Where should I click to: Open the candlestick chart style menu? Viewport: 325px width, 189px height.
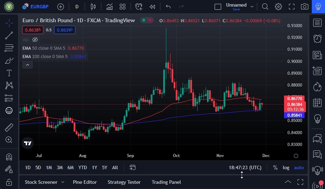pyautogui.click(x=93, y=7)
